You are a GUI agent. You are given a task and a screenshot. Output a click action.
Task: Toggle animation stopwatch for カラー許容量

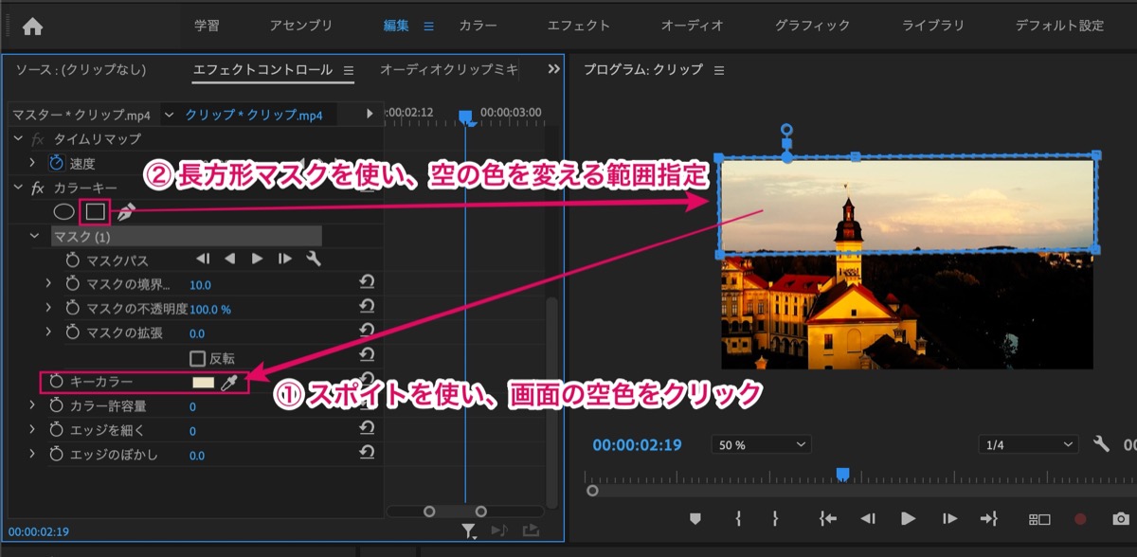click(57, 405)
